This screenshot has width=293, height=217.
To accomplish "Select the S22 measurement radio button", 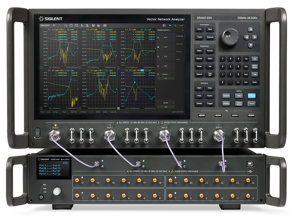I will 158,66.
